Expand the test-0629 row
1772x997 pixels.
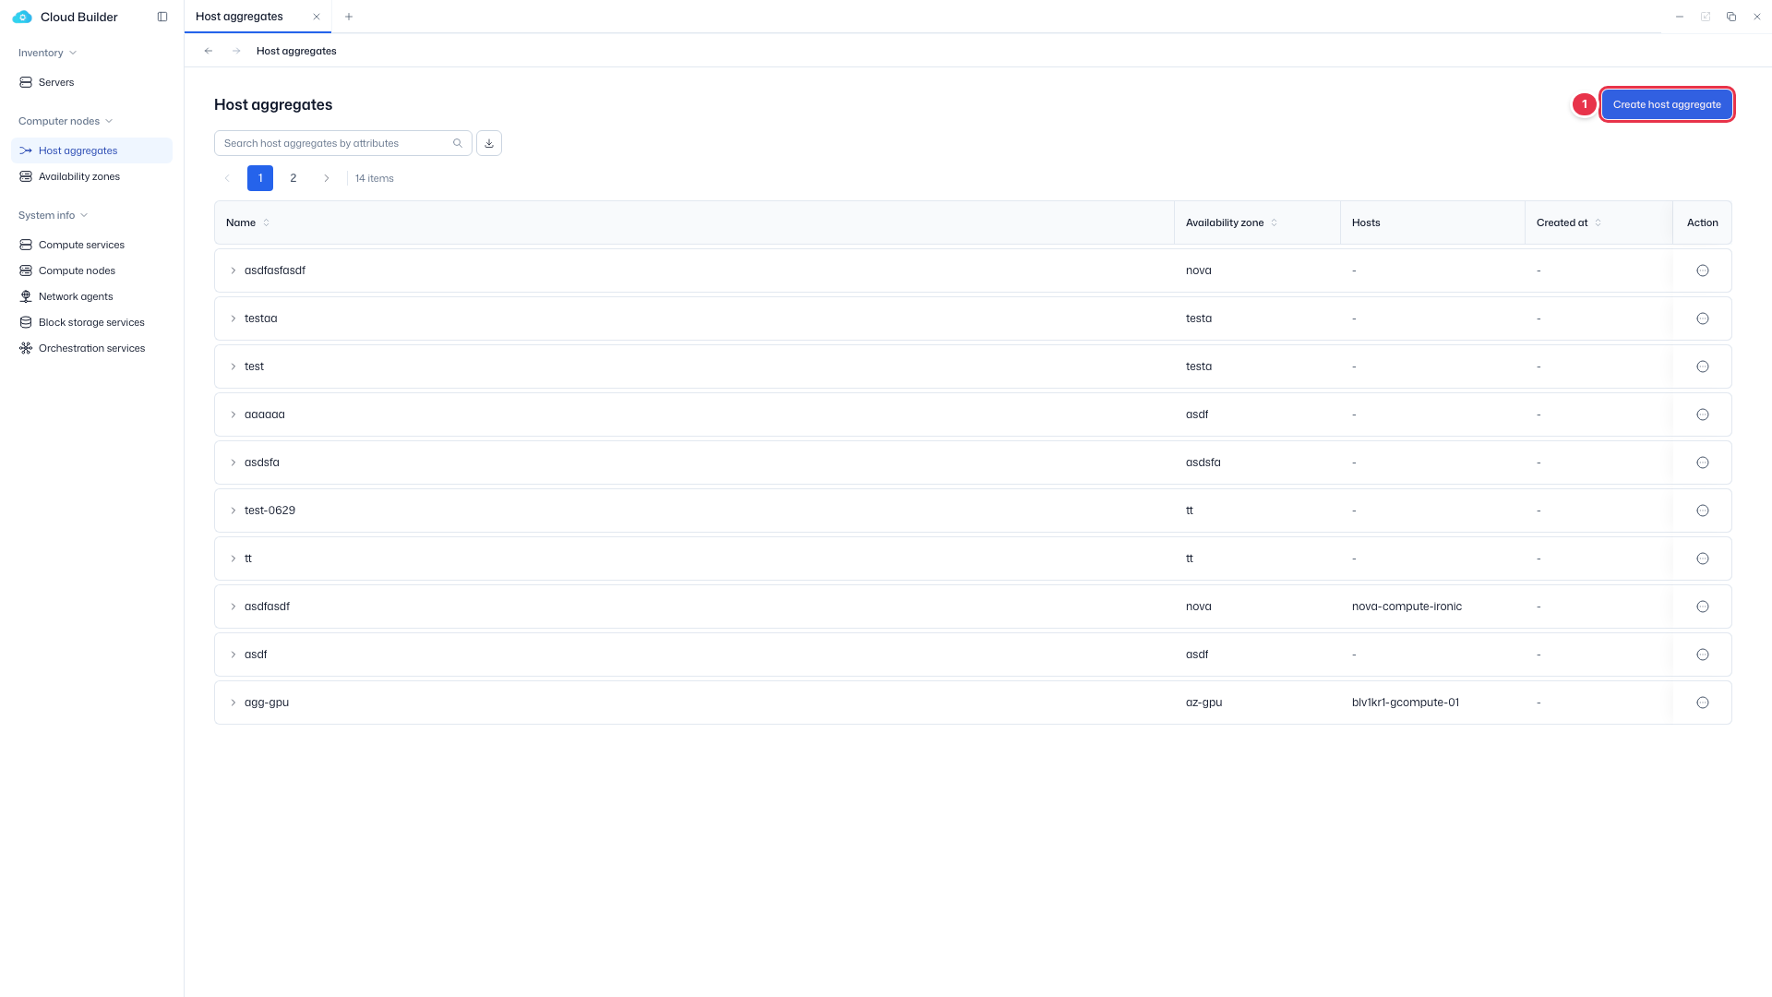click(x=233, y=511)
